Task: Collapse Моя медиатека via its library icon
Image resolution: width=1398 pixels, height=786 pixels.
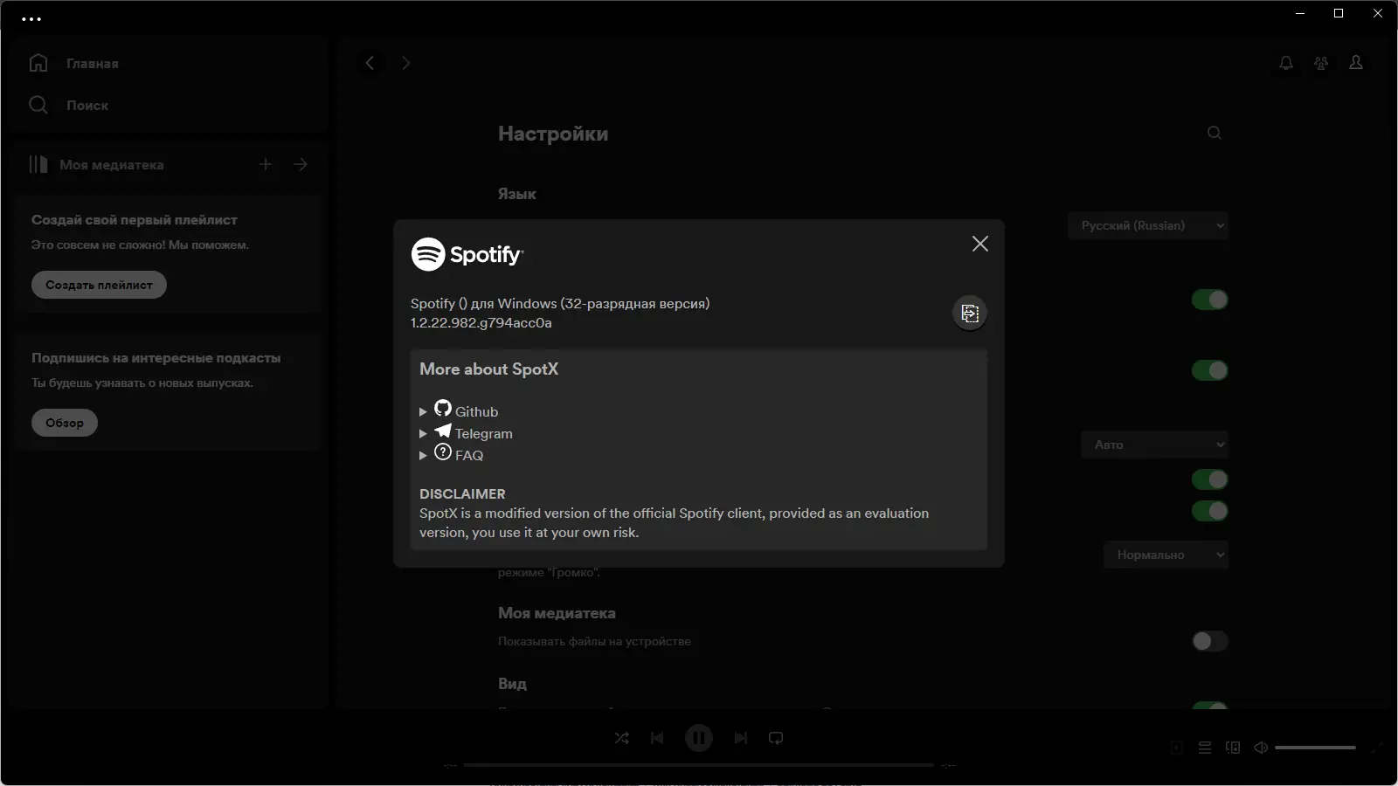Action: click(38, 164)
